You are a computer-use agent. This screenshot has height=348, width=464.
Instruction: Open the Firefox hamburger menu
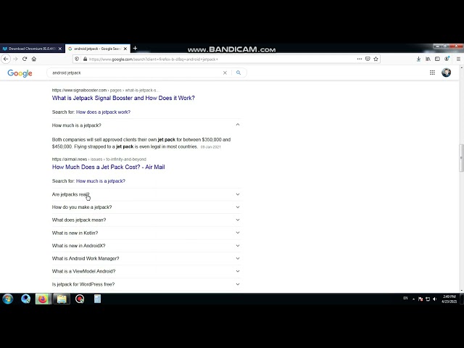[458, 59]
